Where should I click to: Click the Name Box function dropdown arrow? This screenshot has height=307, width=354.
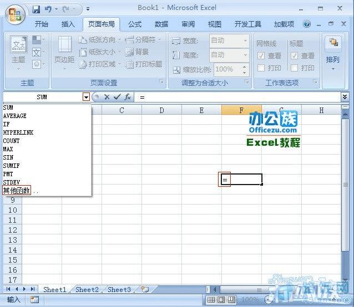tap(86, 97)
